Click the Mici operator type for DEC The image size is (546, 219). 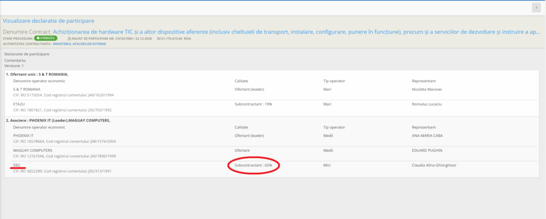pos(327,165)
